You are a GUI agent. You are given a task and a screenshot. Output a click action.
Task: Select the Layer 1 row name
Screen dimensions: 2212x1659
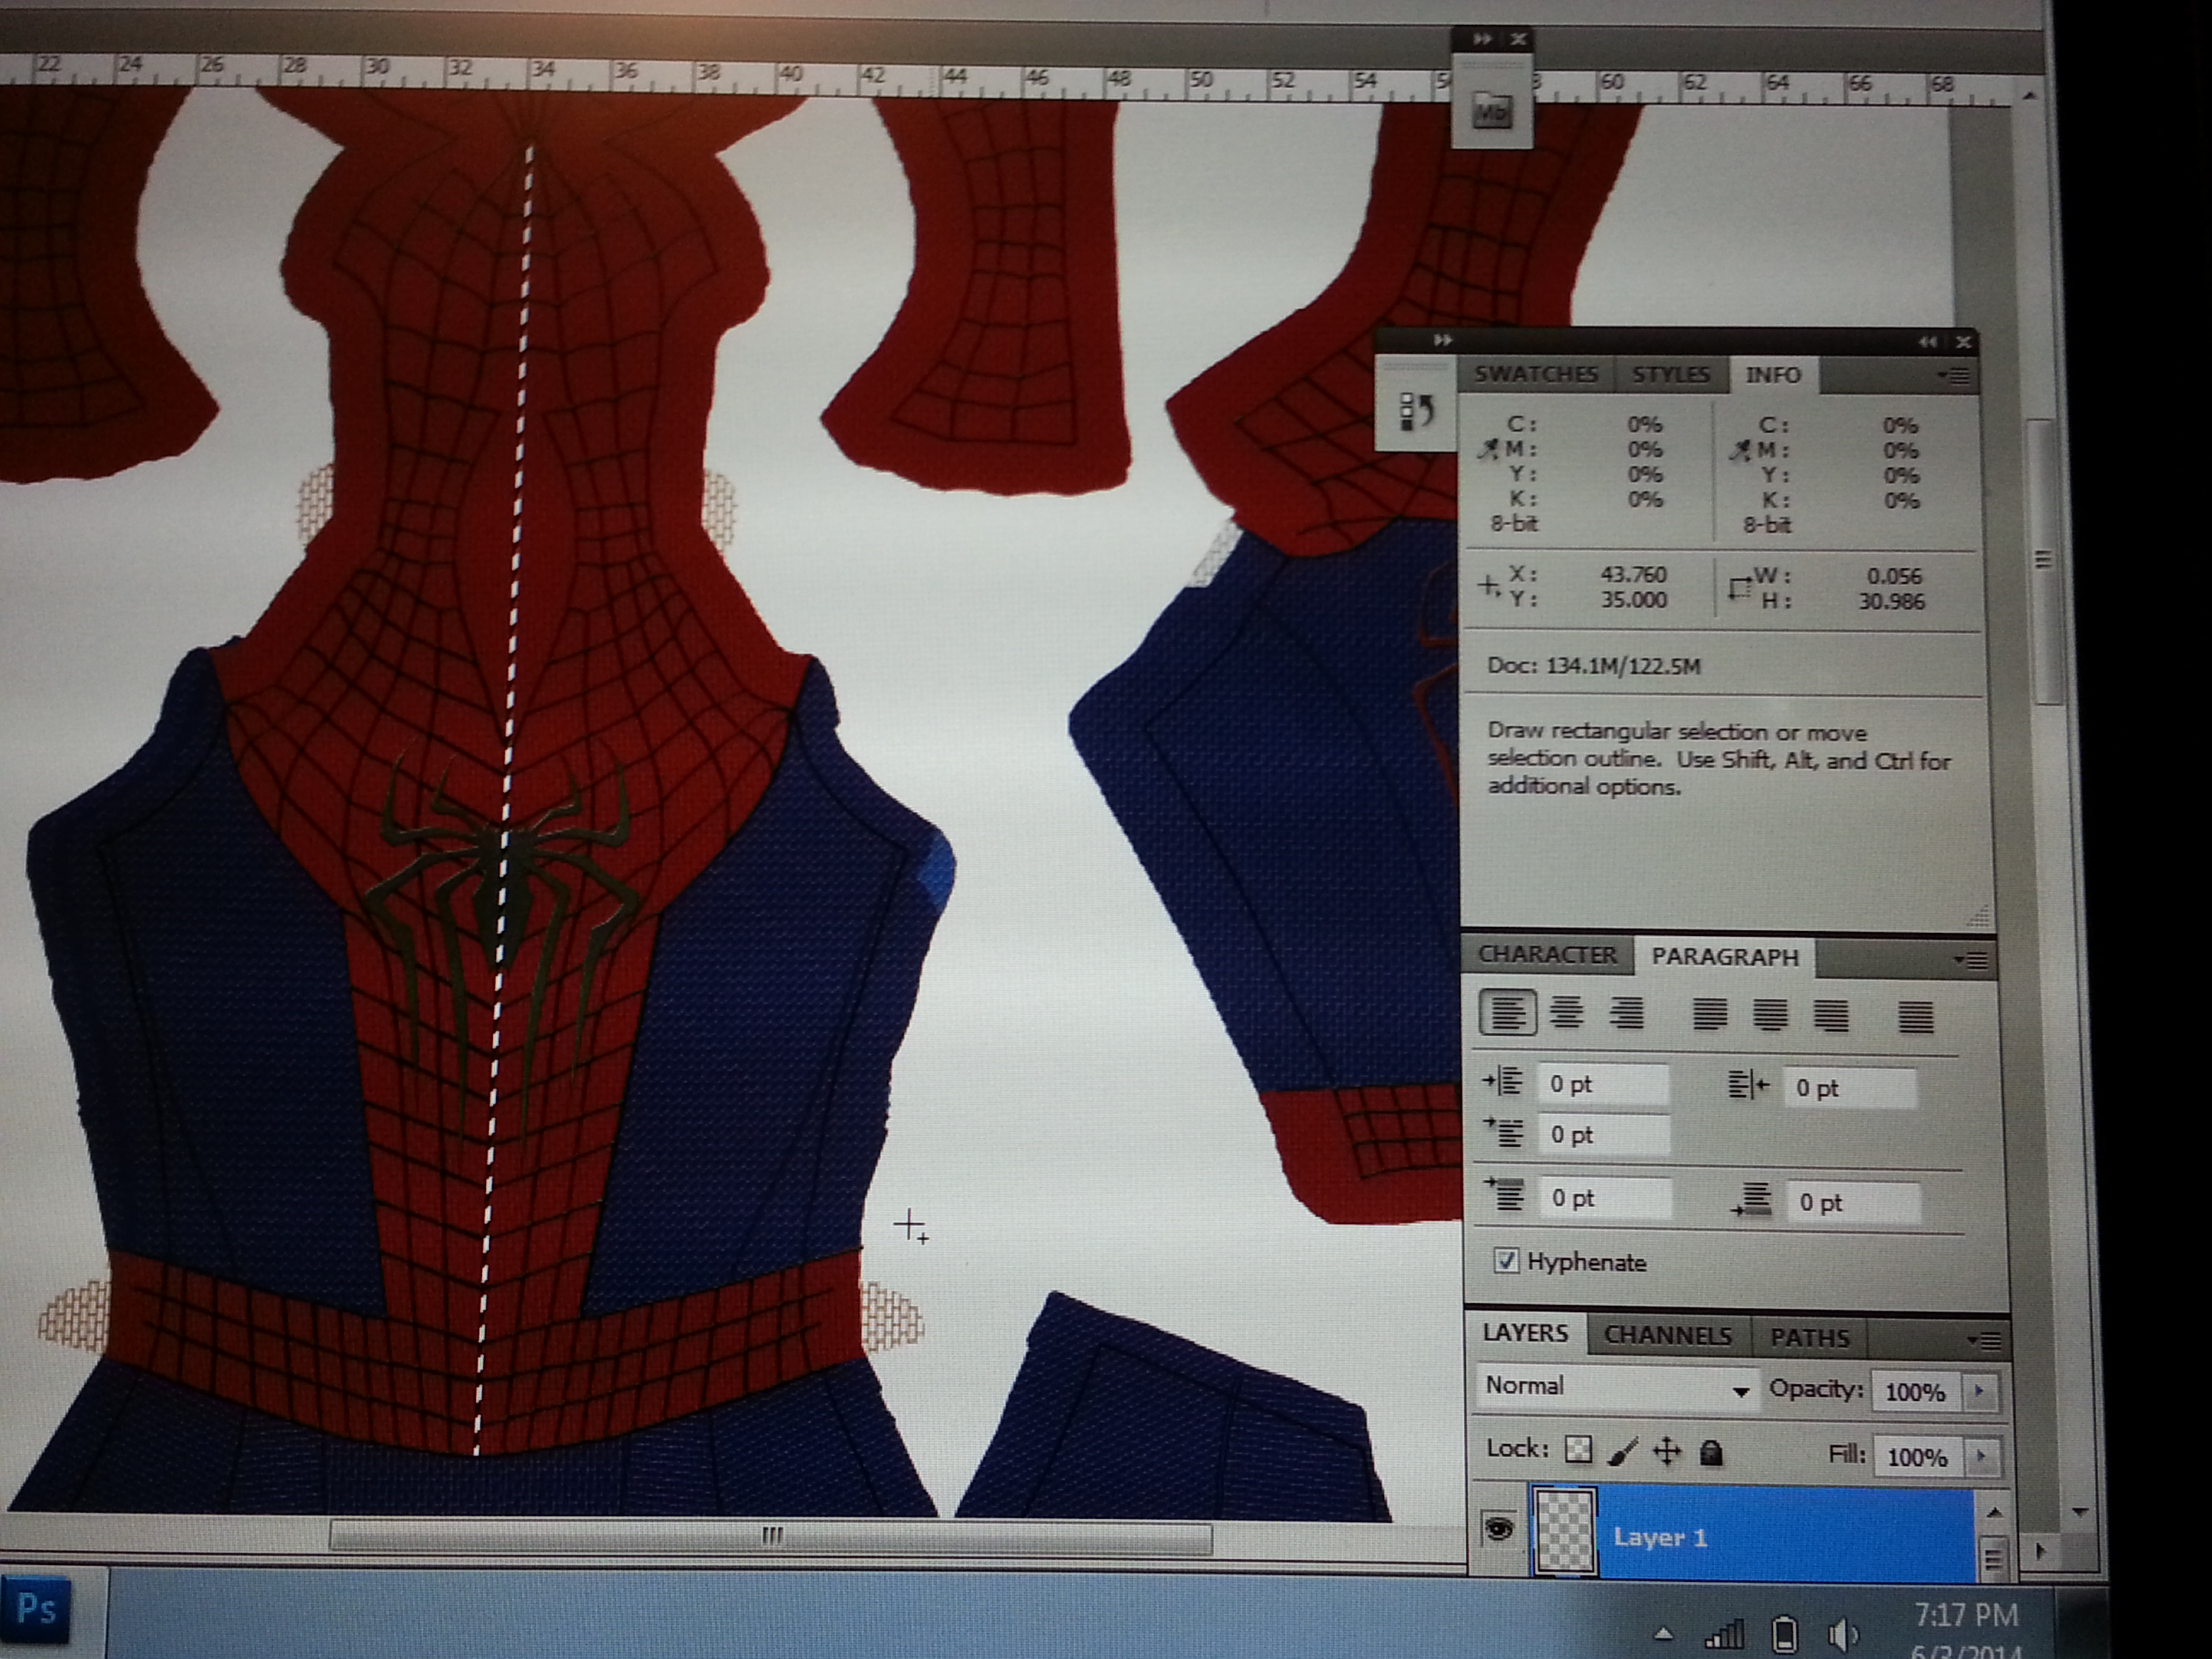pos(1660,1537)
